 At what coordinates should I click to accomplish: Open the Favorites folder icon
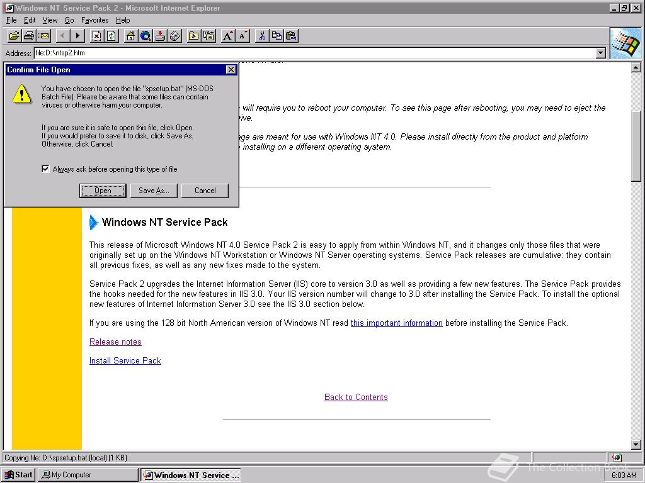(x=194, y=36)
